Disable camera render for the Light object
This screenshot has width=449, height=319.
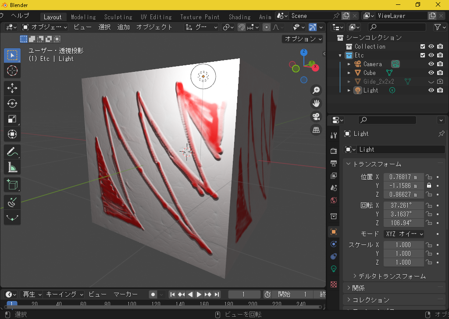pos(441,90)
